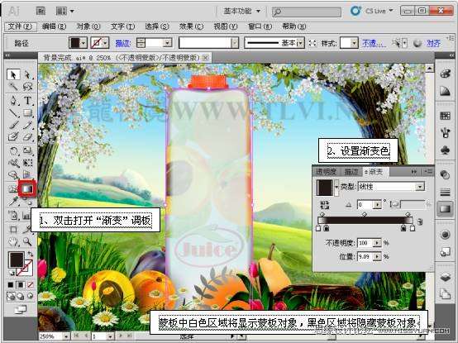The width and height of the screenshot is (458, 343).
Task: Select rightmost white gradient stop
Action: (413, 228)
